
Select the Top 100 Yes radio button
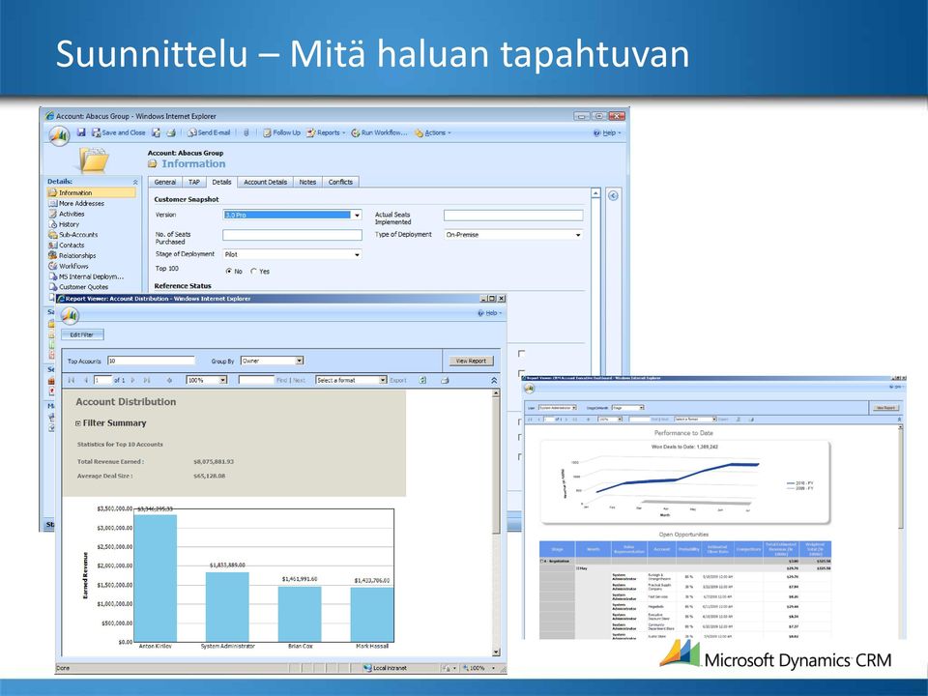pyautogui.click(x=253, y=271)
